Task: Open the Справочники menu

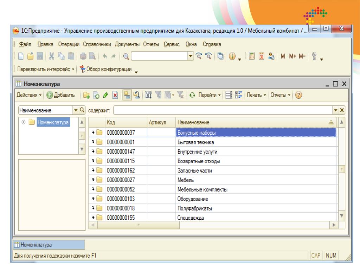Action: 97,44
